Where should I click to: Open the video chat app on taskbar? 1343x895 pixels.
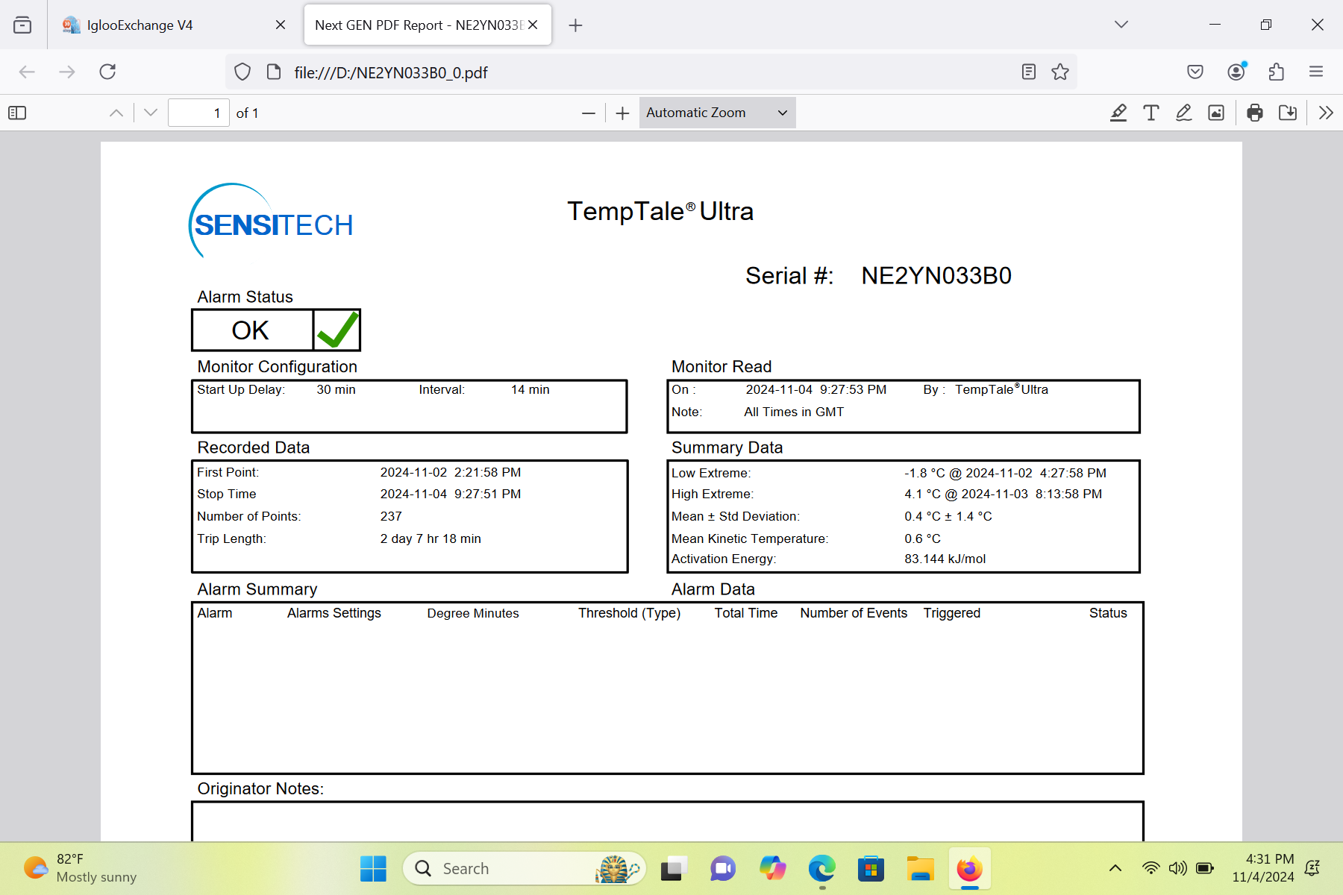[723, 868]
